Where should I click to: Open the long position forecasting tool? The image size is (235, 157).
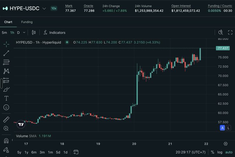click(x=6, y=80)
